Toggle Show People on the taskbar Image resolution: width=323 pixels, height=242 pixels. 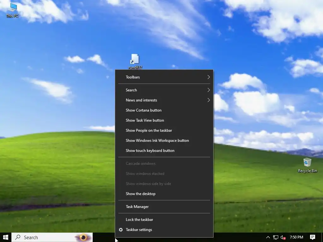point(164,130)
